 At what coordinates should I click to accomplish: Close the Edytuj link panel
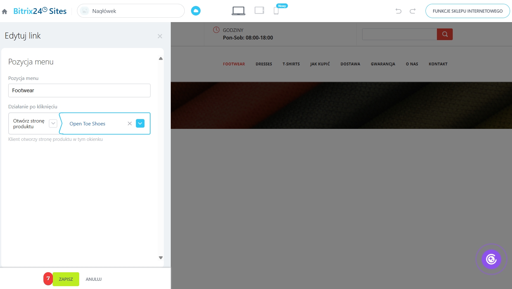tap(160, 36)
